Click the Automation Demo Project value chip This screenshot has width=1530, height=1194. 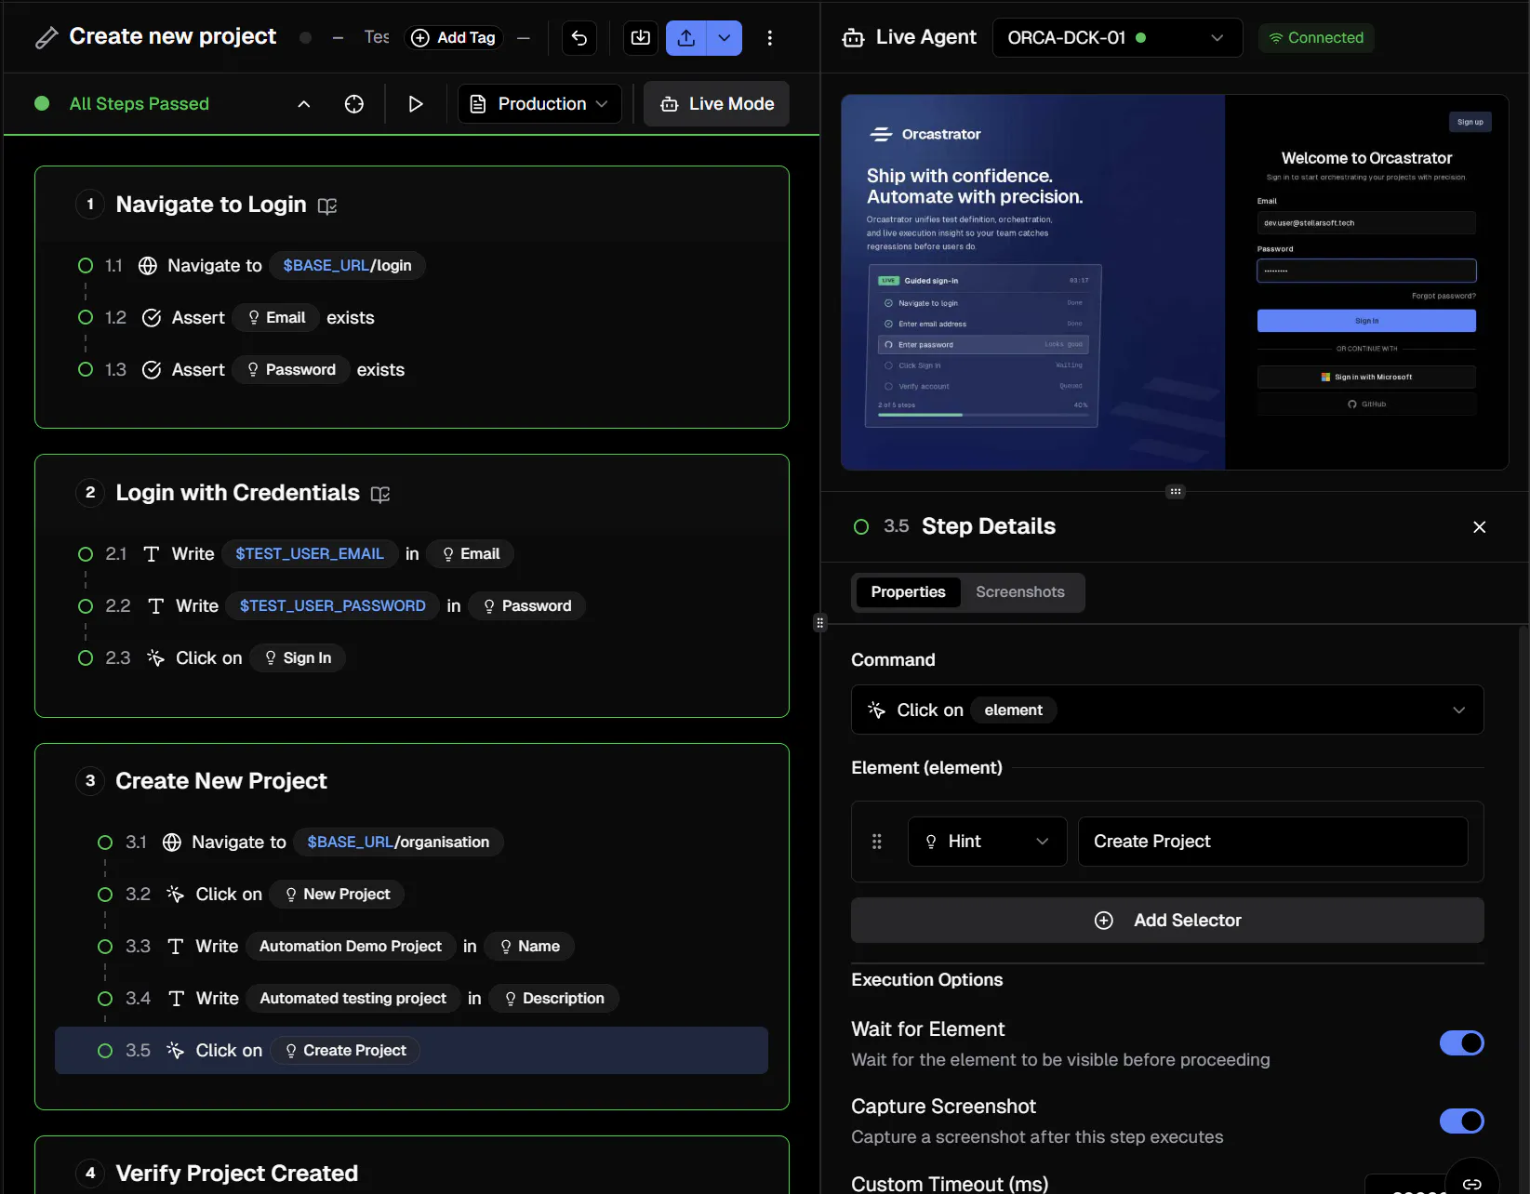pyautogui.click(x=350, y=947)
